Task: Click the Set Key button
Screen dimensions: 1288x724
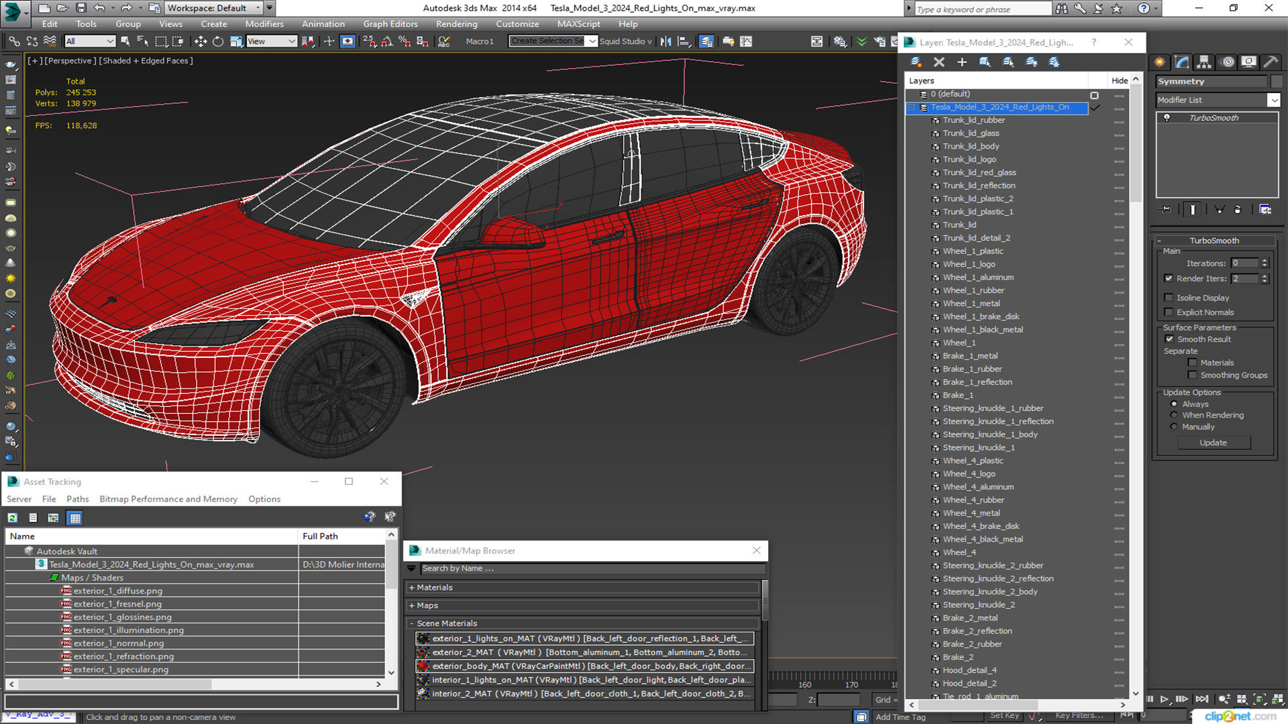Action: click(1005, 715)
